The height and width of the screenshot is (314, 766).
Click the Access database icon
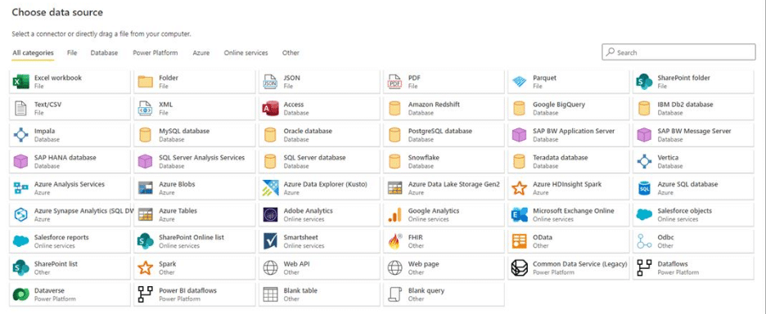tap(270, 109)
